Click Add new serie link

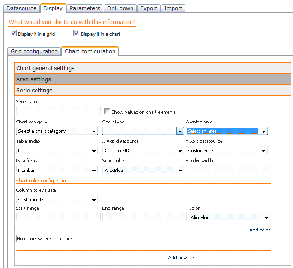point(183,257)
